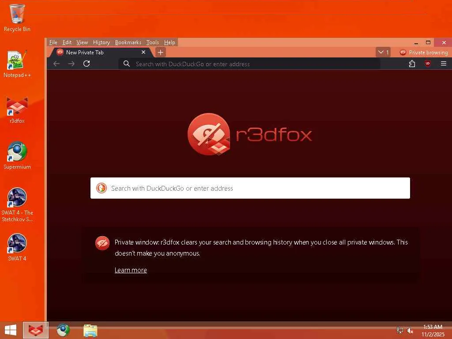The width and height of the screenshot is (452, 339).
Task: Focus the address bar search field
Action: pyautogui.click(x=249, y=64)
